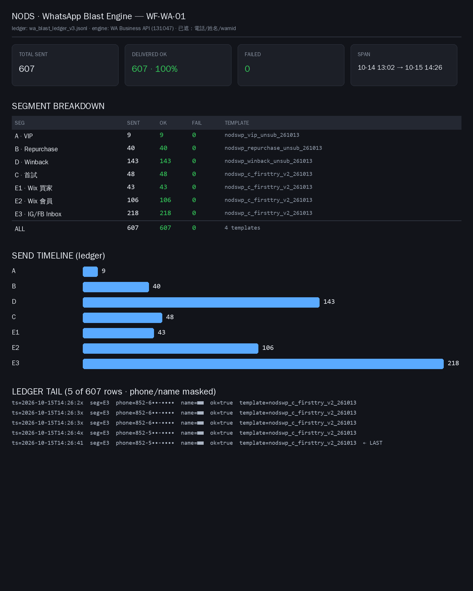Image resolution: width=473 pixels, height=591 pixels.
Task: Click the SENT column header
Action: tap(133, 123)
